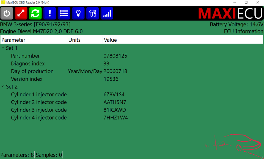Select the Cylinder 1 injector code row
This screenshot has height=159, width=264.
[132, 94]
